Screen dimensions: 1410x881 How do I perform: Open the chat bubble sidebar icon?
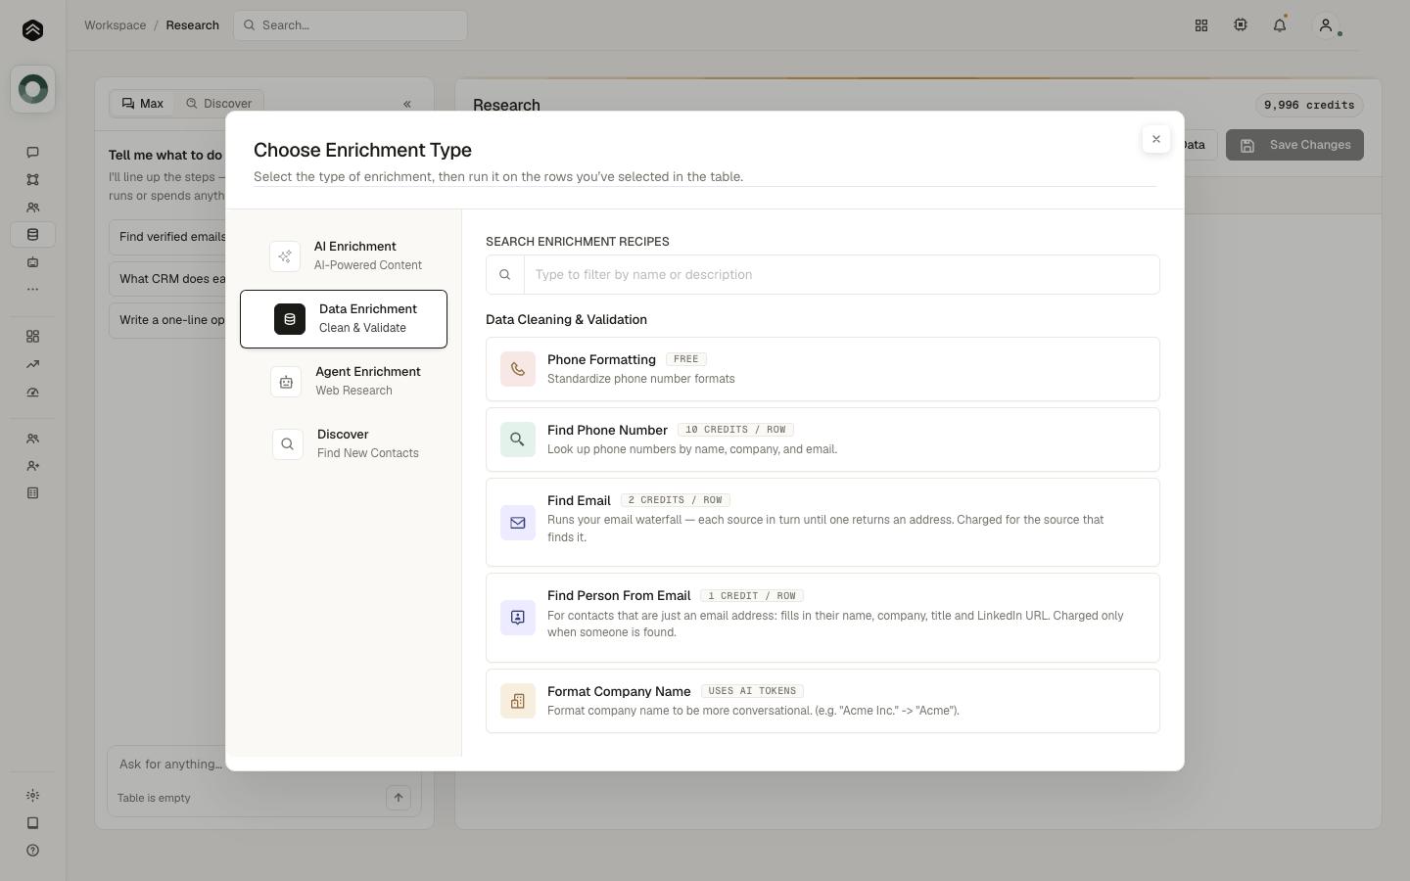point(32,152)
